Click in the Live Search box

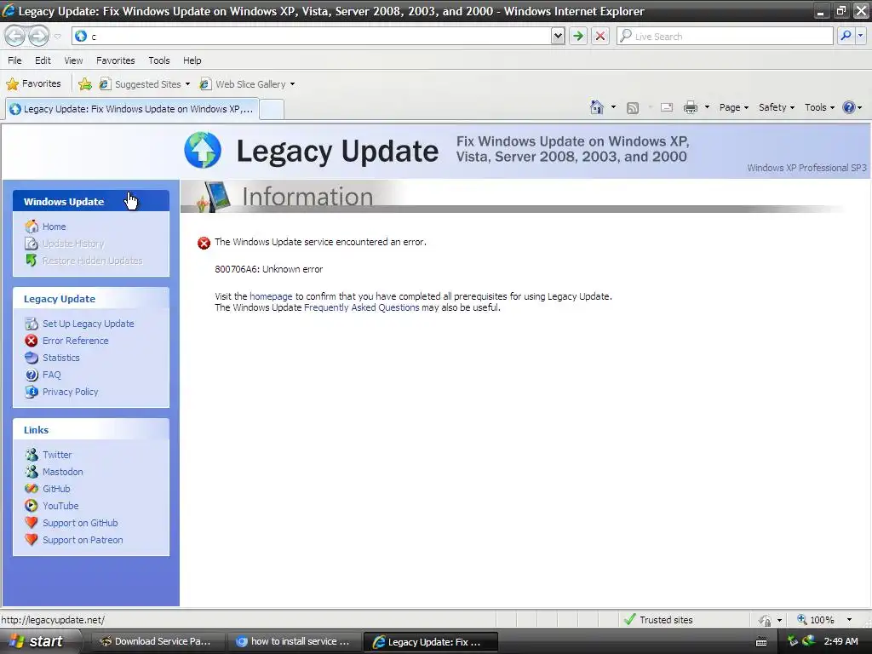(725, 36)
